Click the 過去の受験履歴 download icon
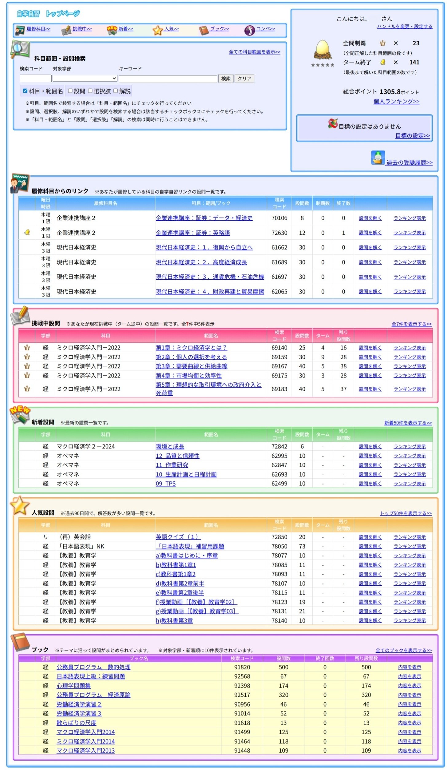The height and width of the screenshot is (770, 447). coord(378,158)
